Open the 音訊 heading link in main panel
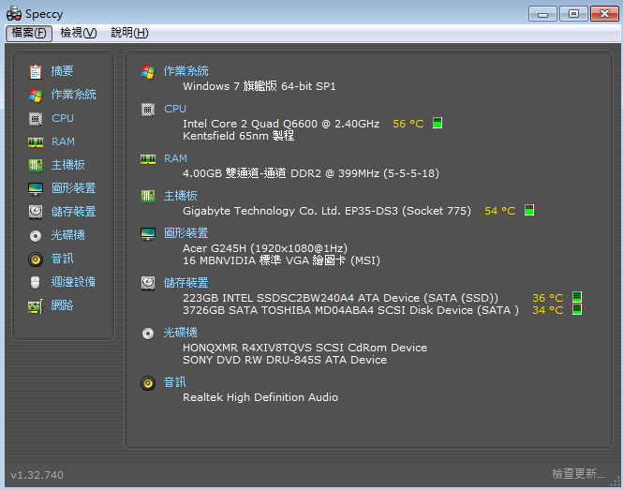 click(x=175, y=382)
